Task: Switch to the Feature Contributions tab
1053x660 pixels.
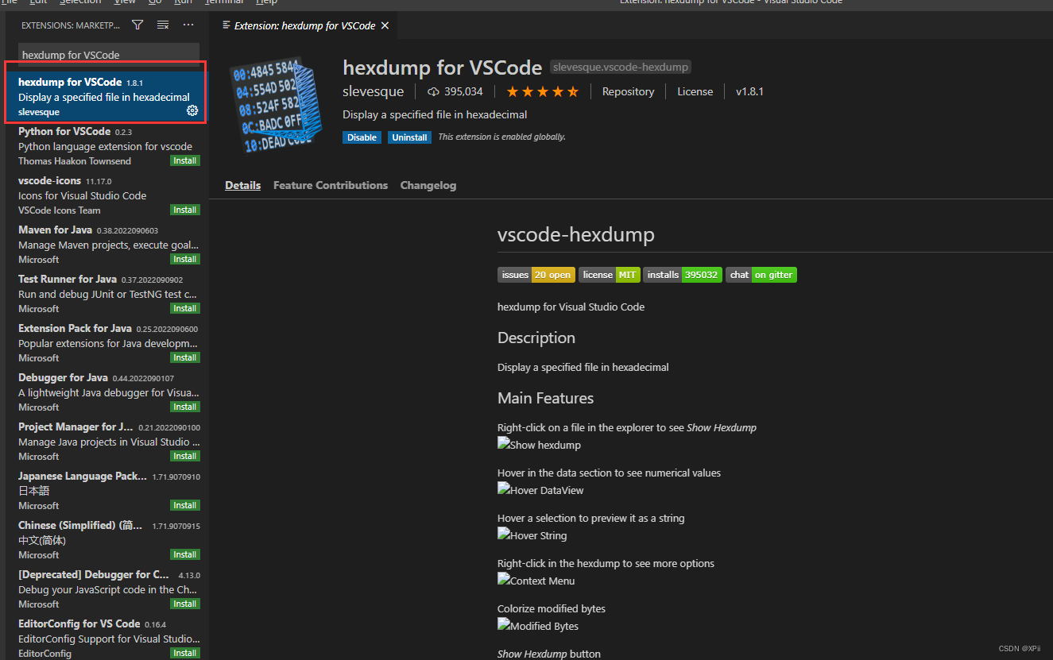Action: (x=331, y=185)
